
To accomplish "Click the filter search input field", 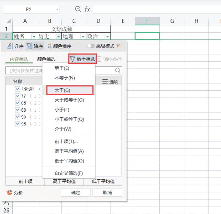I will (x=64, y=70).
